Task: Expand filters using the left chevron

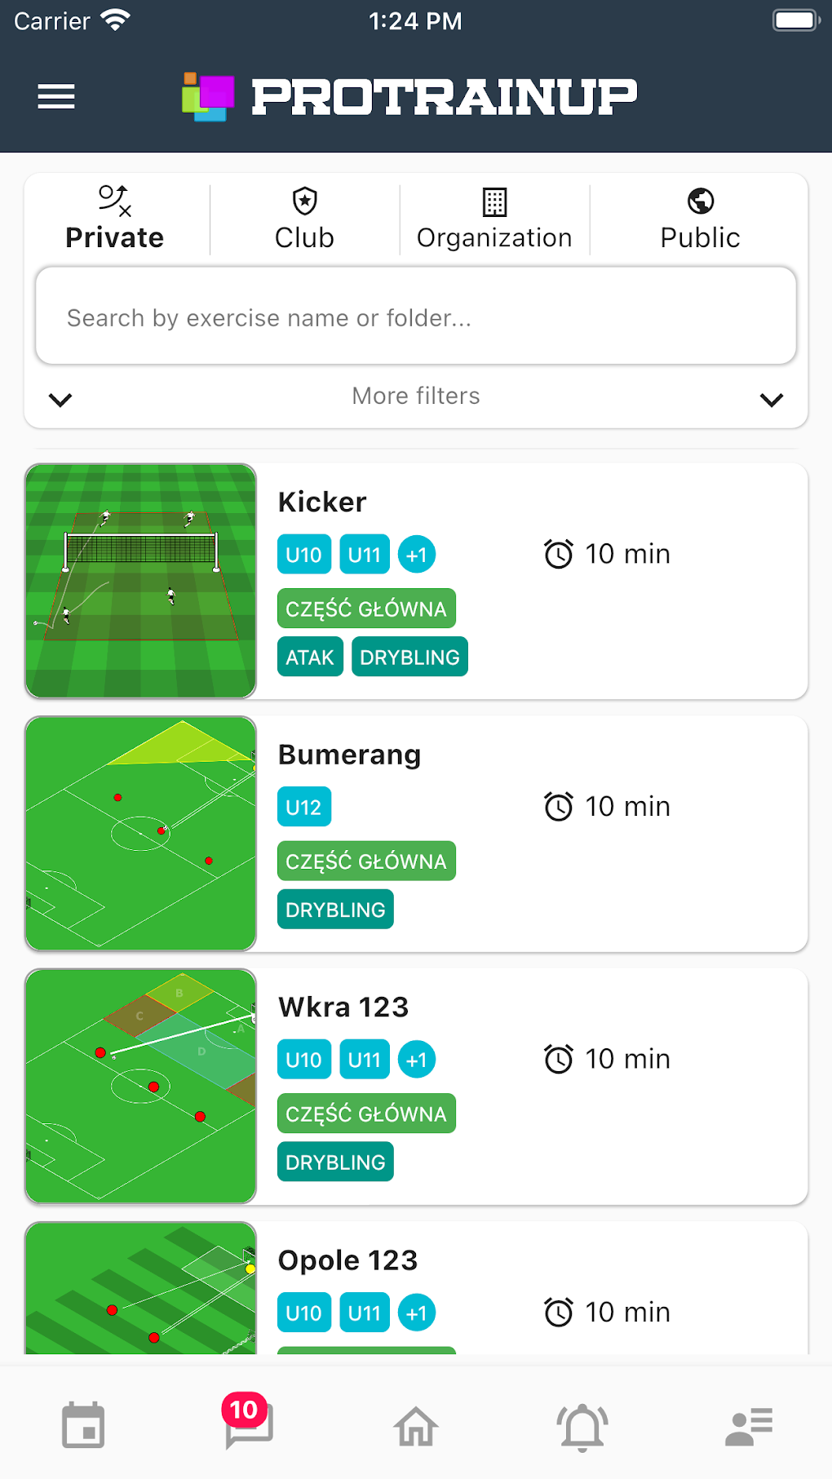Action: [60, 401]
